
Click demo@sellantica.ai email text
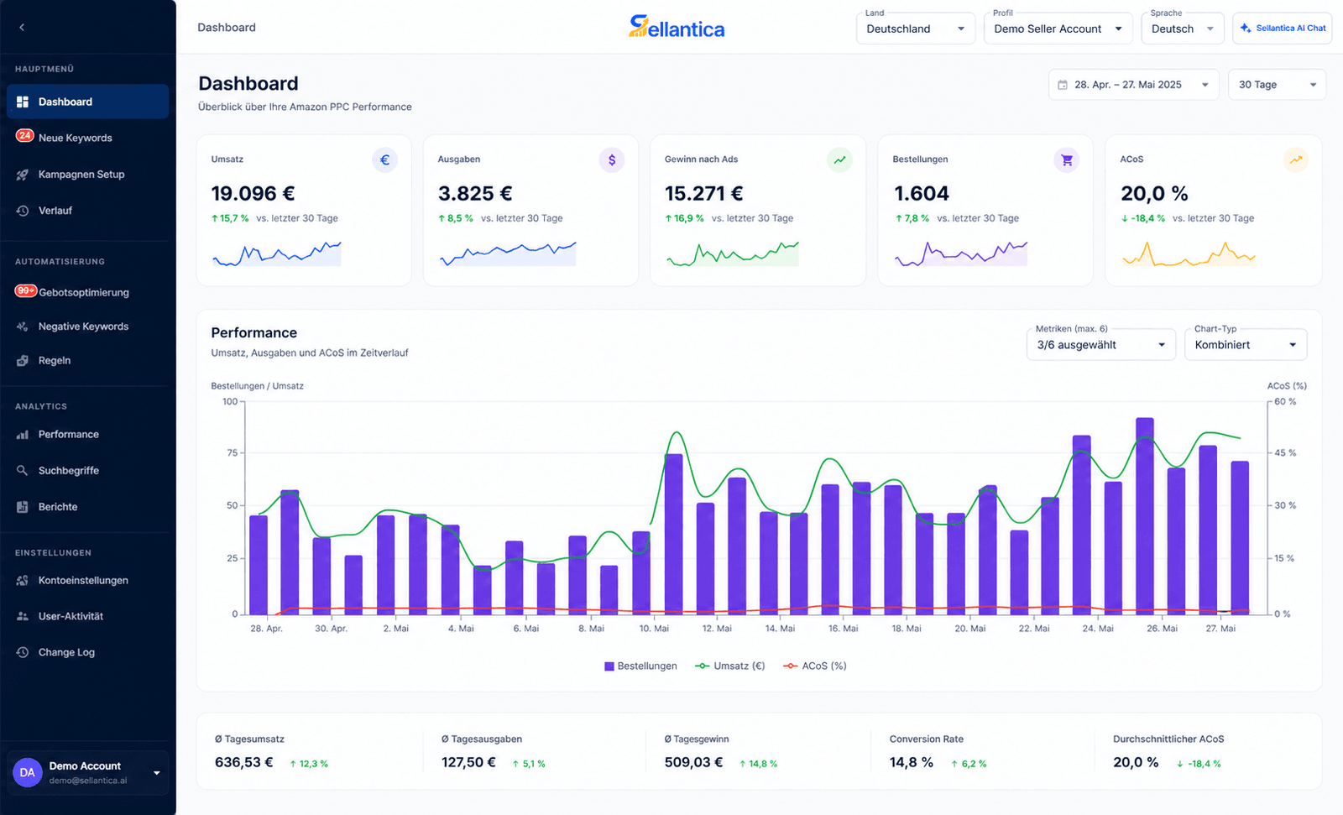pos(88,781)
